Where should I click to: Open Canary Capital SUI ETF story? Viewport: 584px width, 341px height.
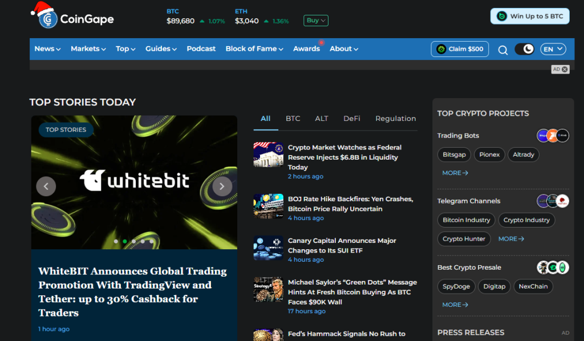pyautogui.click(x=342, y=245)
